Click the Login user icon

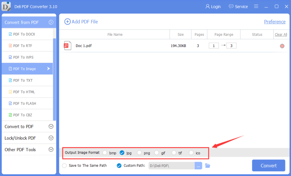click(x=207, y=7)
